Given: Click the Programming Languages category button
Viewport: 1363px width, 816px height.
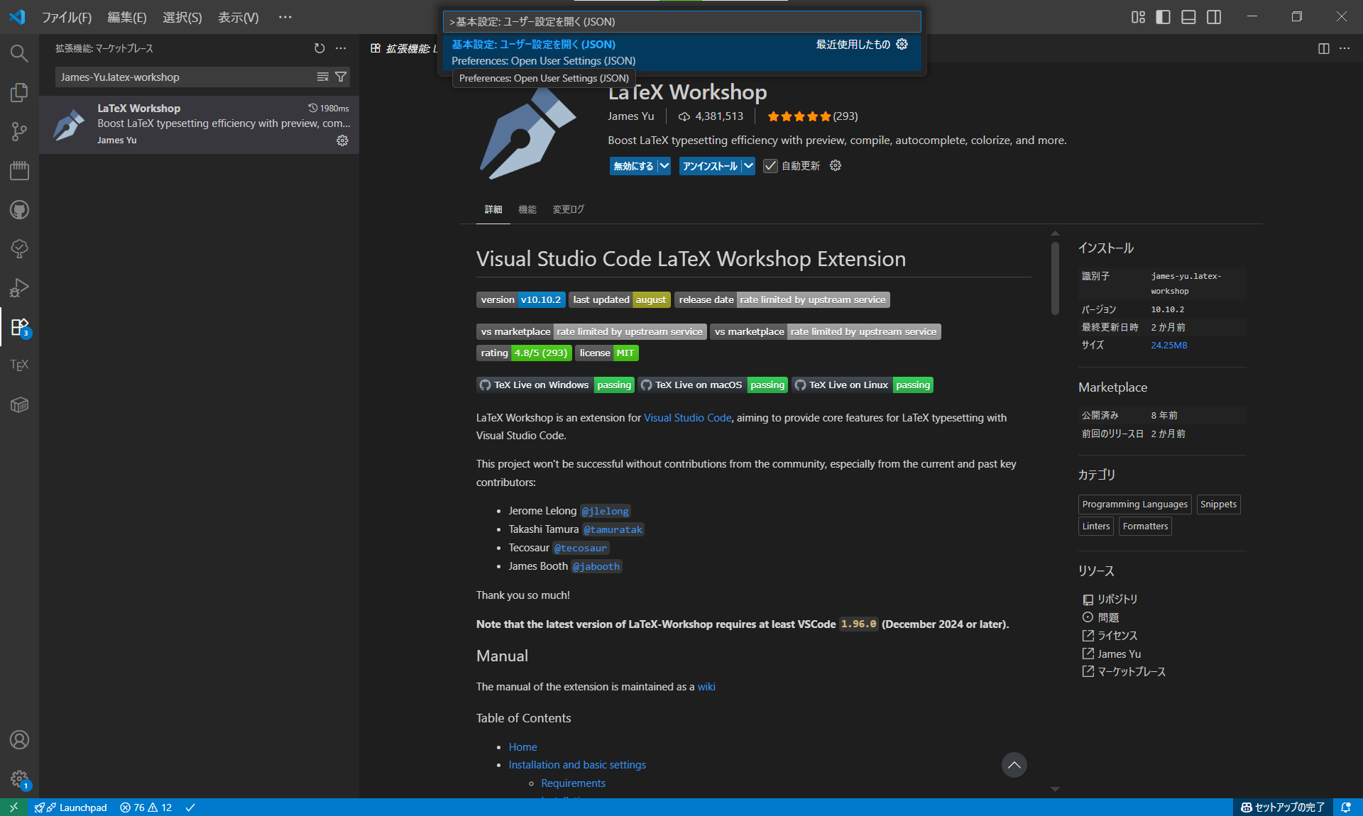Looking at the screenshot, I should tap(1134, 505).
